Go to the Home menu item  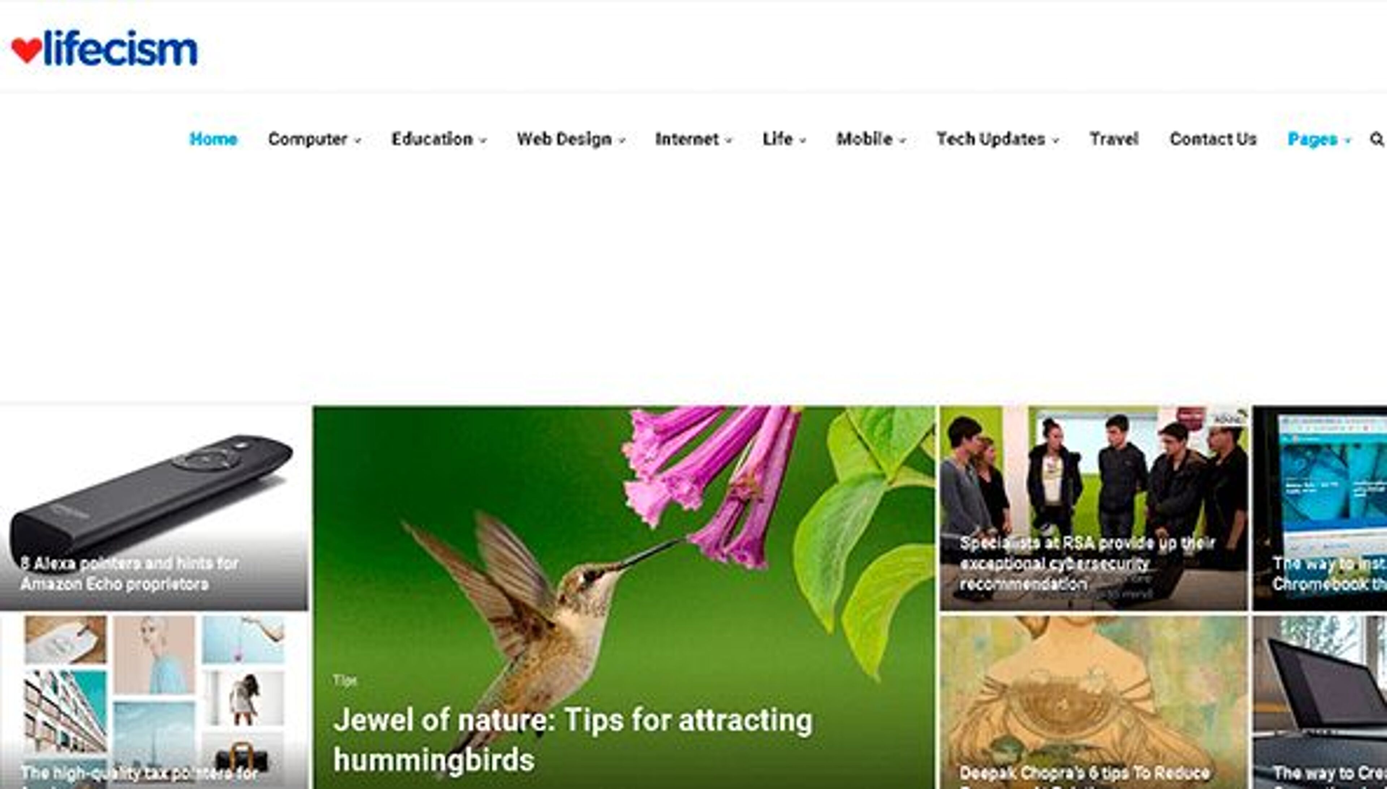(x=213, y=139)
